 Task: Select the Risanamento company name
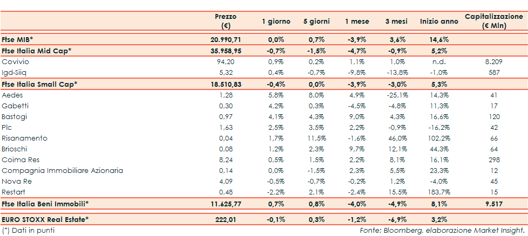tap(25, 138)
